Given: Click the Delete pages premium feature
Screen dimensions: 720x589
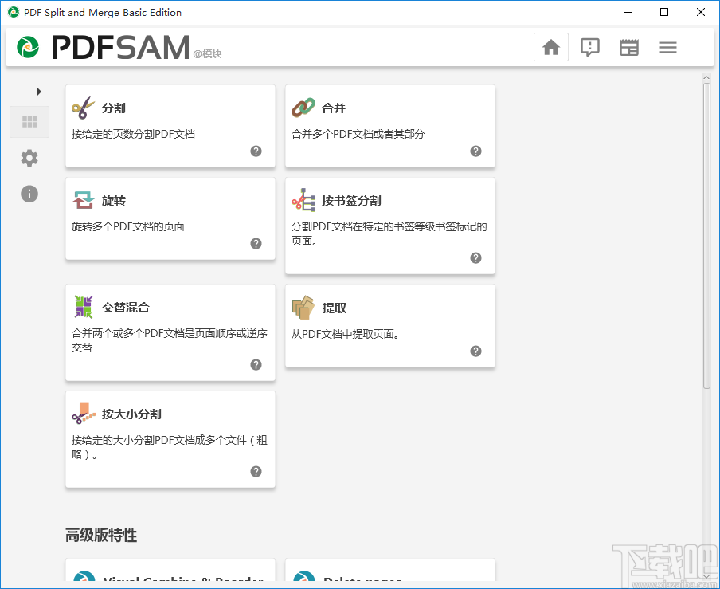Looking at the screenshot, I should coord(389,578).
